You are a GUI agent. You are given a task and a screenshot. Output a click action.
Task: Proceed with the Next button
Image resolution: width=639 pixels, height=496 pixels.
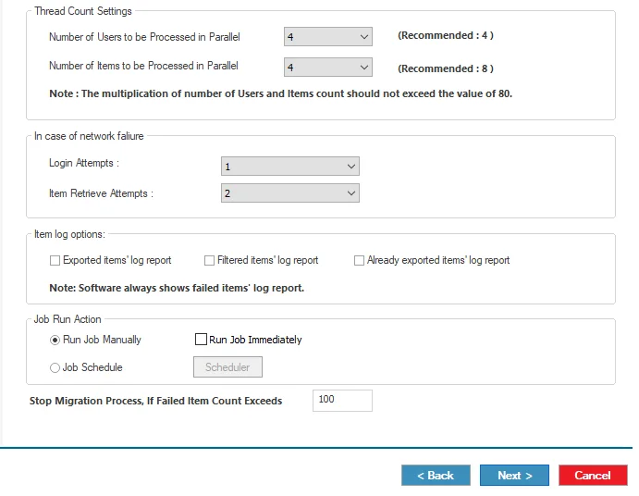tap(514, 476)
